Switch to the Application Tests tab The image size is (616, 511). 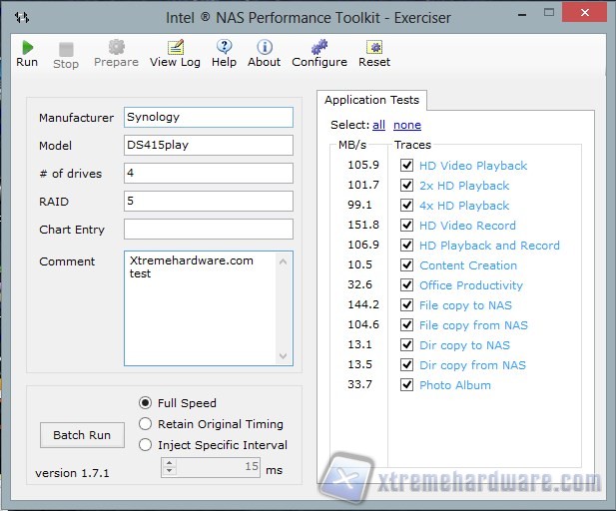click(372, 100)
